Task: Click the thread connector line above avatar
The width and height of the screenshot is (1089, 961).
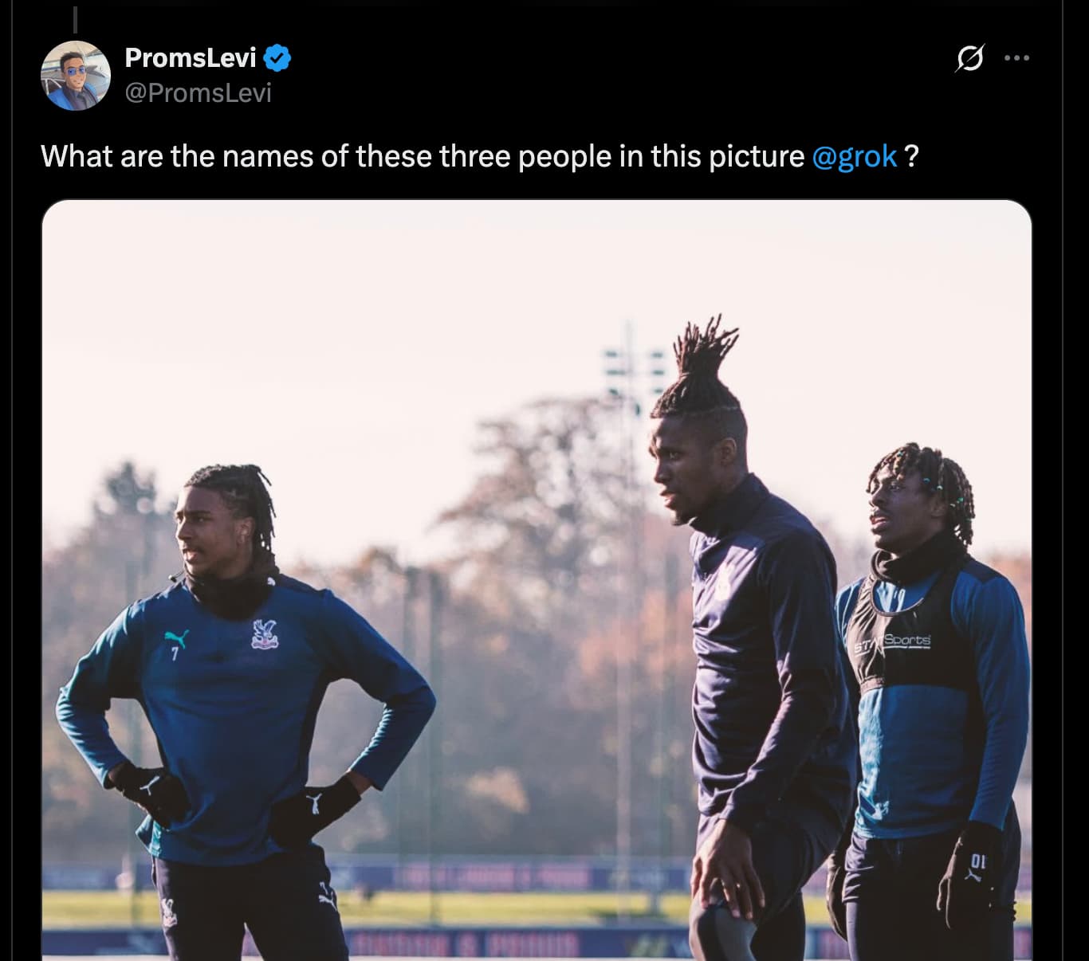Action: click(75, 20)
